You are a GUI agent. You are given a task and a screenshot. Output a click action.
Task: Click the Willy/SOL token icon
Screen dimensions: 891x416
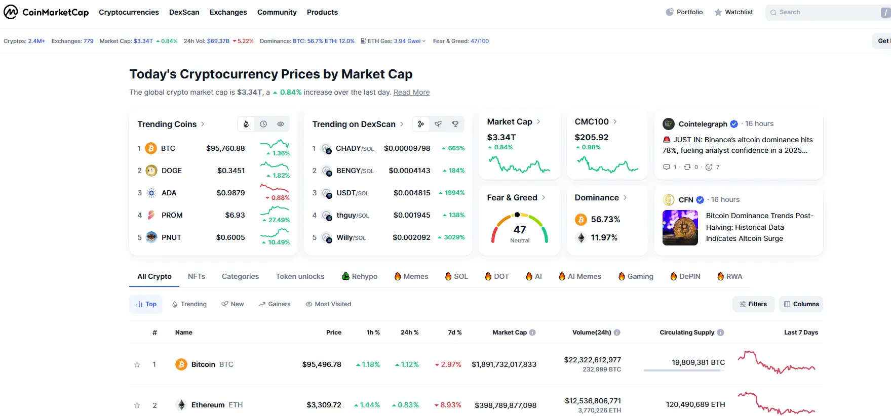coord(327,238)
